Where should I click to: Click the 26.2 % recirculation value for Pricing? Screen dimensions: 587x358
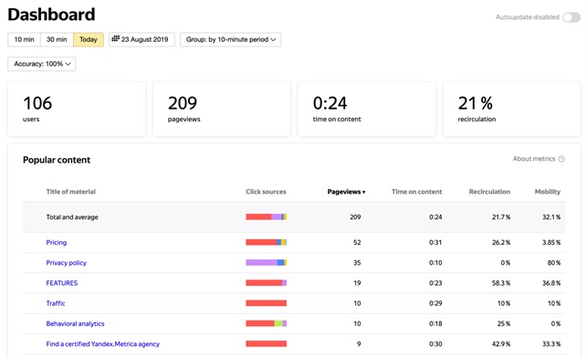tap(501, 242)
